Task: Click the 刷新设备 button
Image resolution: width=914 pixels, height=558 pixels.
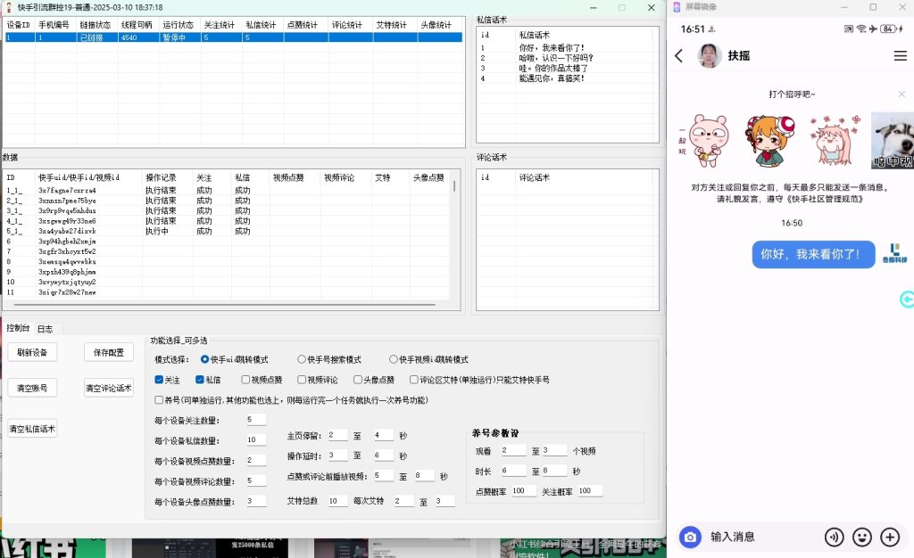Action: [x=33, y=352]
